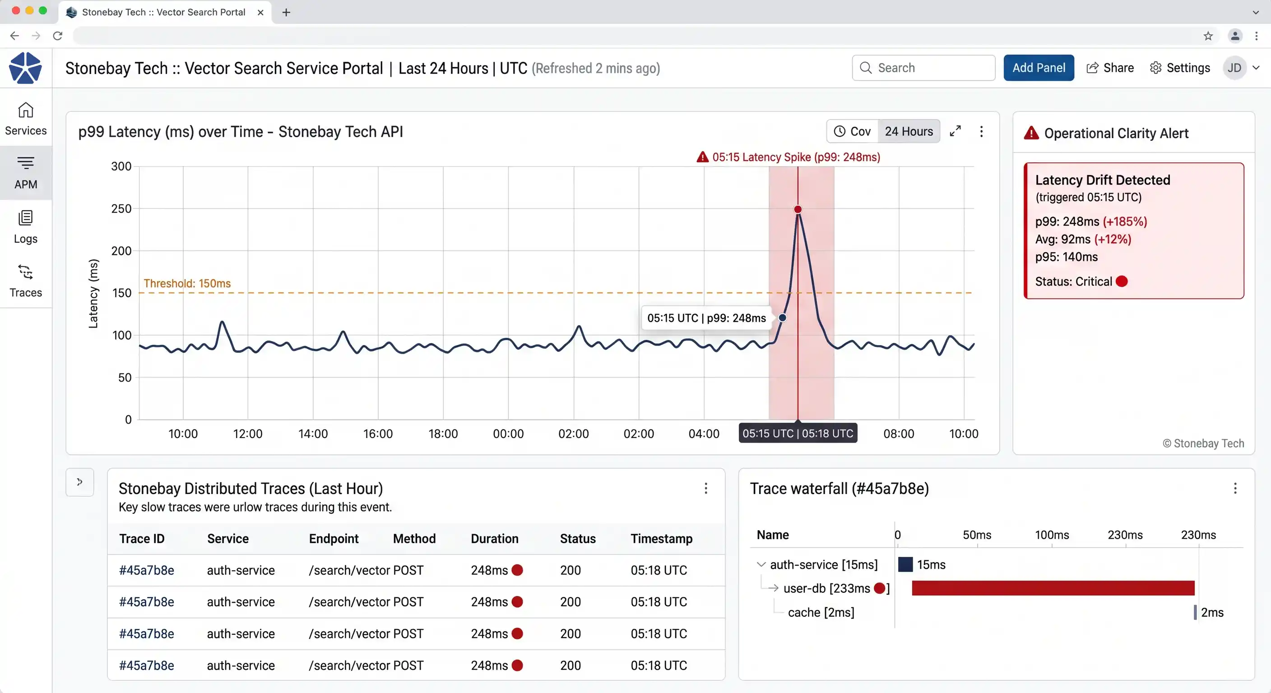Click the red spike peak data point
Screen dimensions: 1271x693
click(798, 210)
